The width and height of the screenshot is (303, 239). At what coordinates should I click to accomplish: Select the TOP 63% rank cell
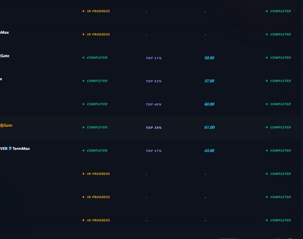click(154, 81)
